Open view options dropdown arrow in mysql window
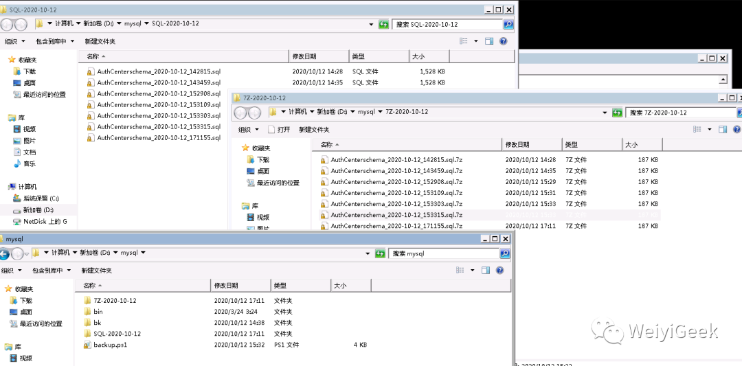742x366 pixels. (x=472, y=271)
